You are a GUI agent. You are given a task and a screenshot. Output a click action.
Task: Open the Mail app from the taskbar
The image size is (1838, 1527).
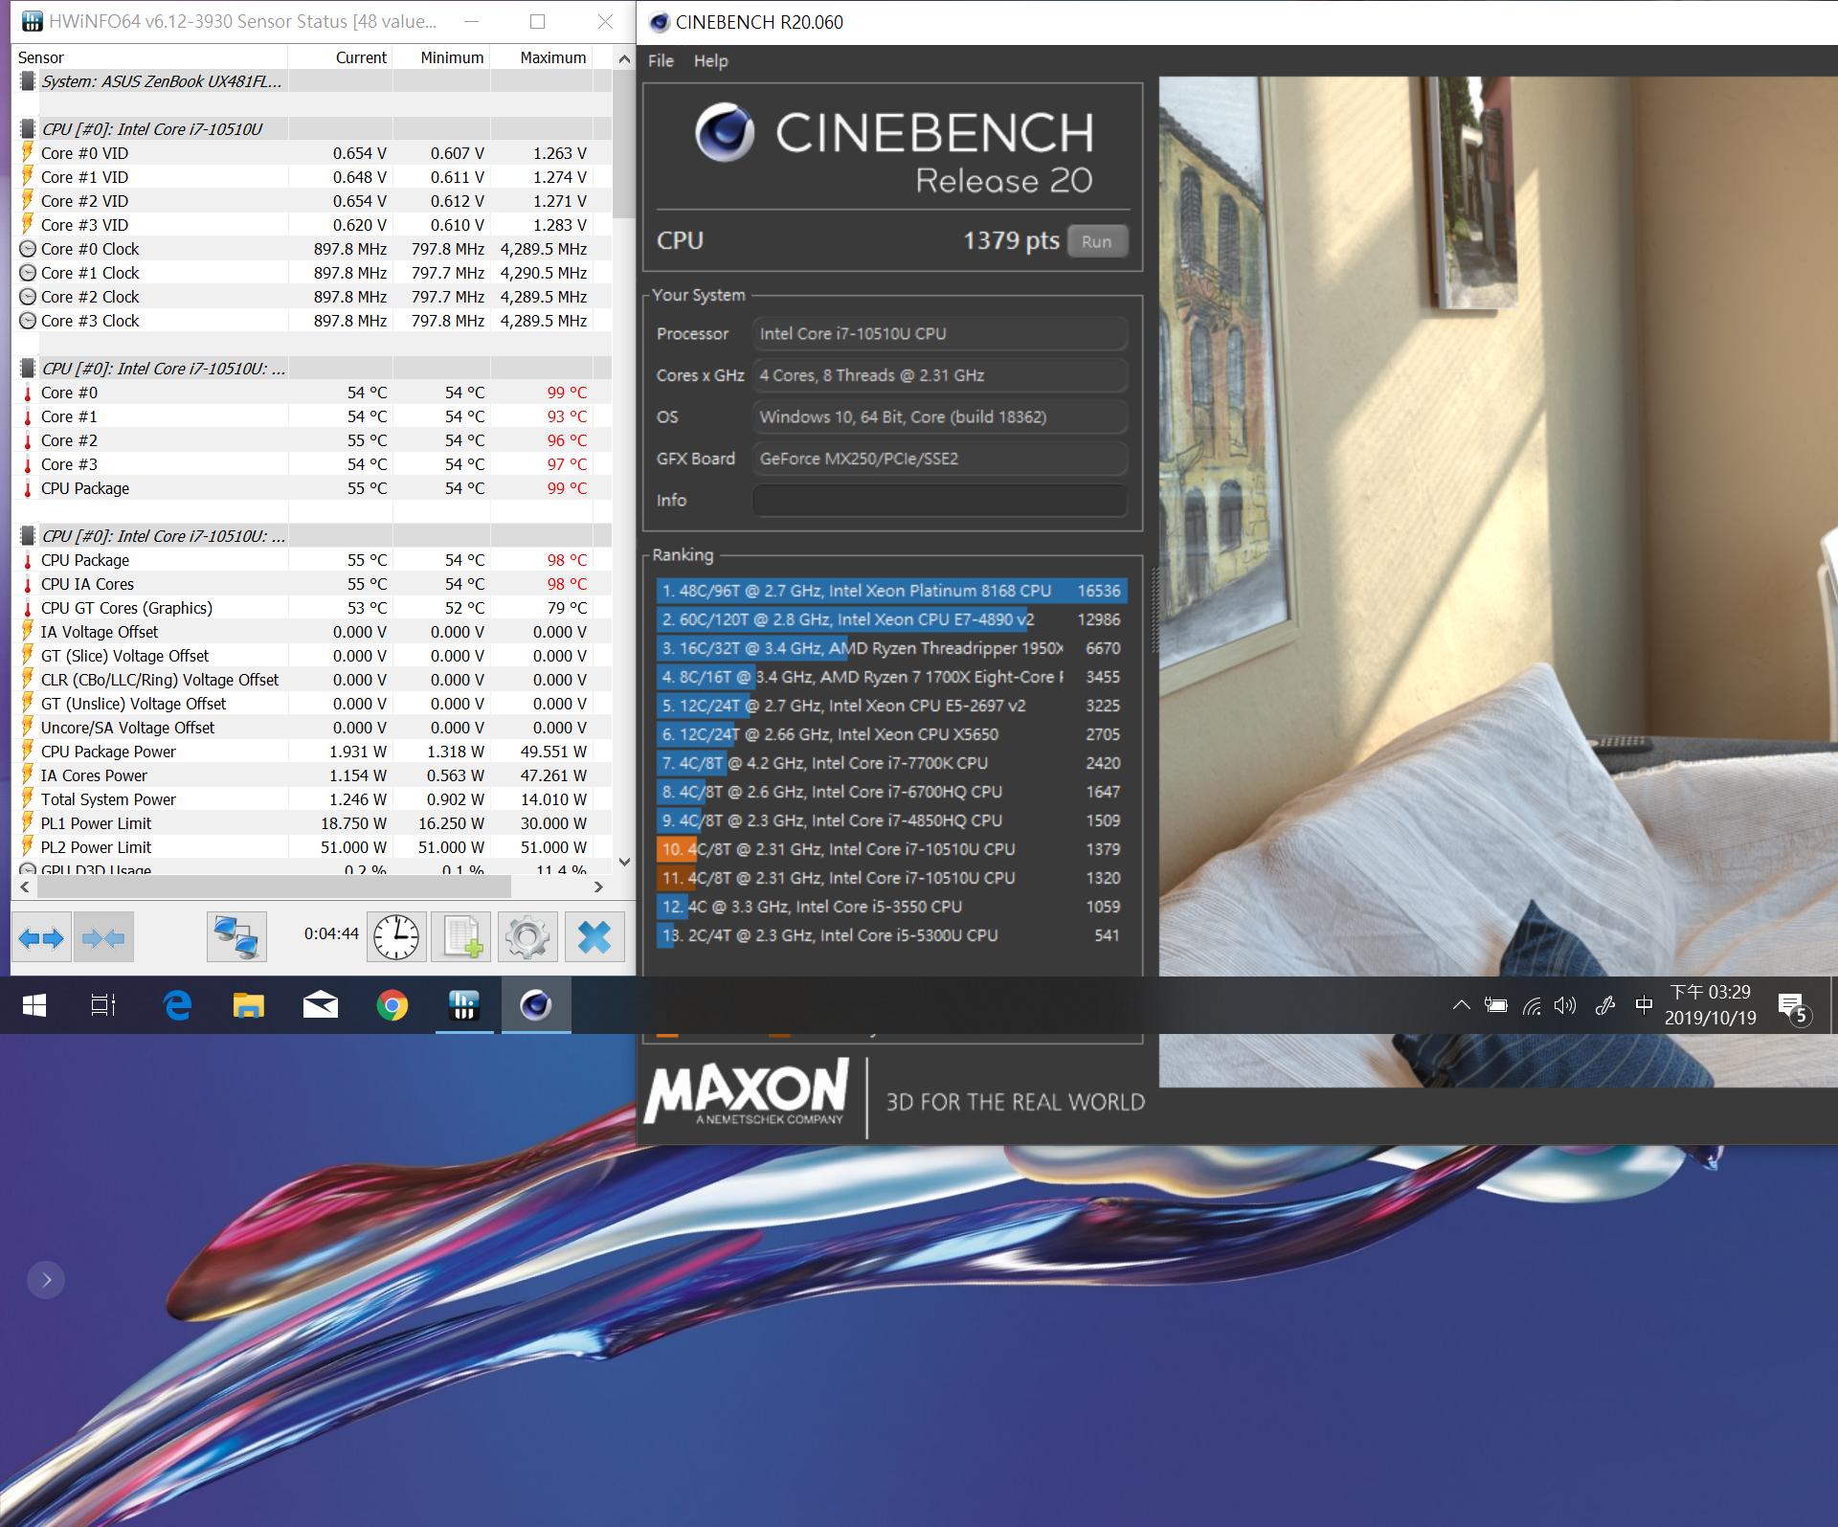tap(321, 1005)
